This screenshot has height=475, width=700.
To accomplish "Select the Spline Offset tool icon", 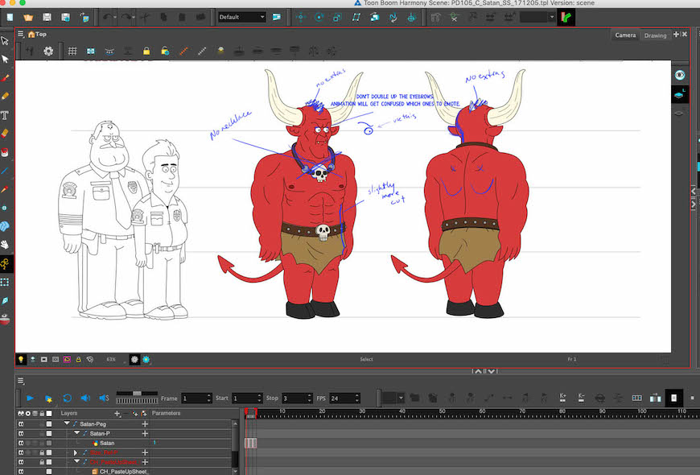I will 393,18.
